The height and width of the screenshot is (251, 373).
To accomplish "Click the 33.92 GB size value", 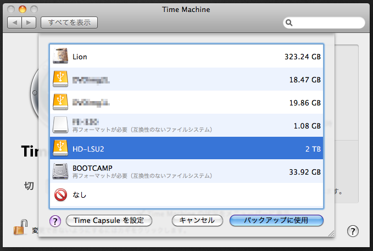I will (x=305, y=172).
